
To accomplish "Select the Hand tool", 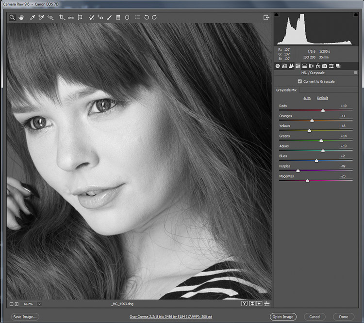I will tap(21, 17).
